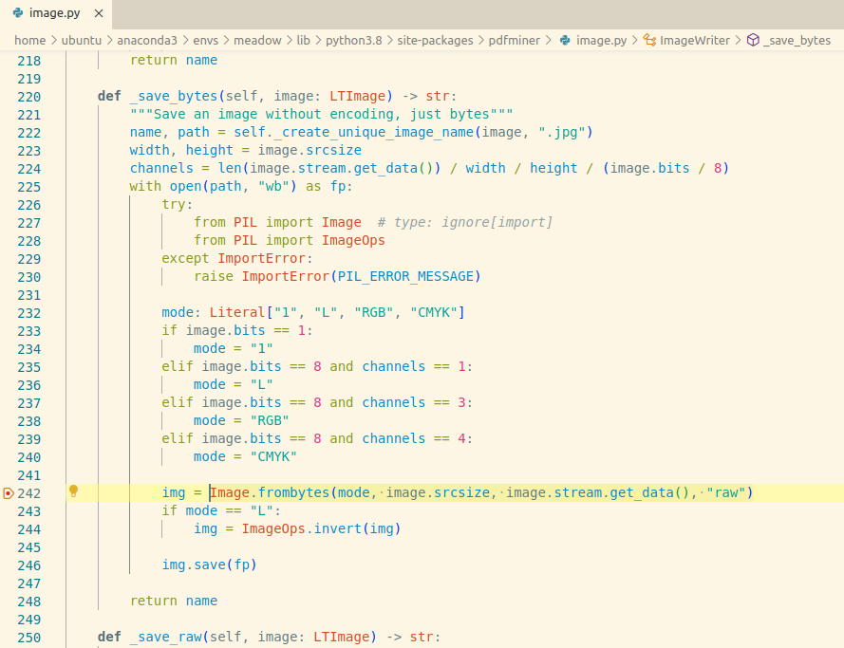Viewport: 844px width, 648px height.
Task: Click PIL_ERROR_MESSAGE on line 230
Action: pos(405,276)
